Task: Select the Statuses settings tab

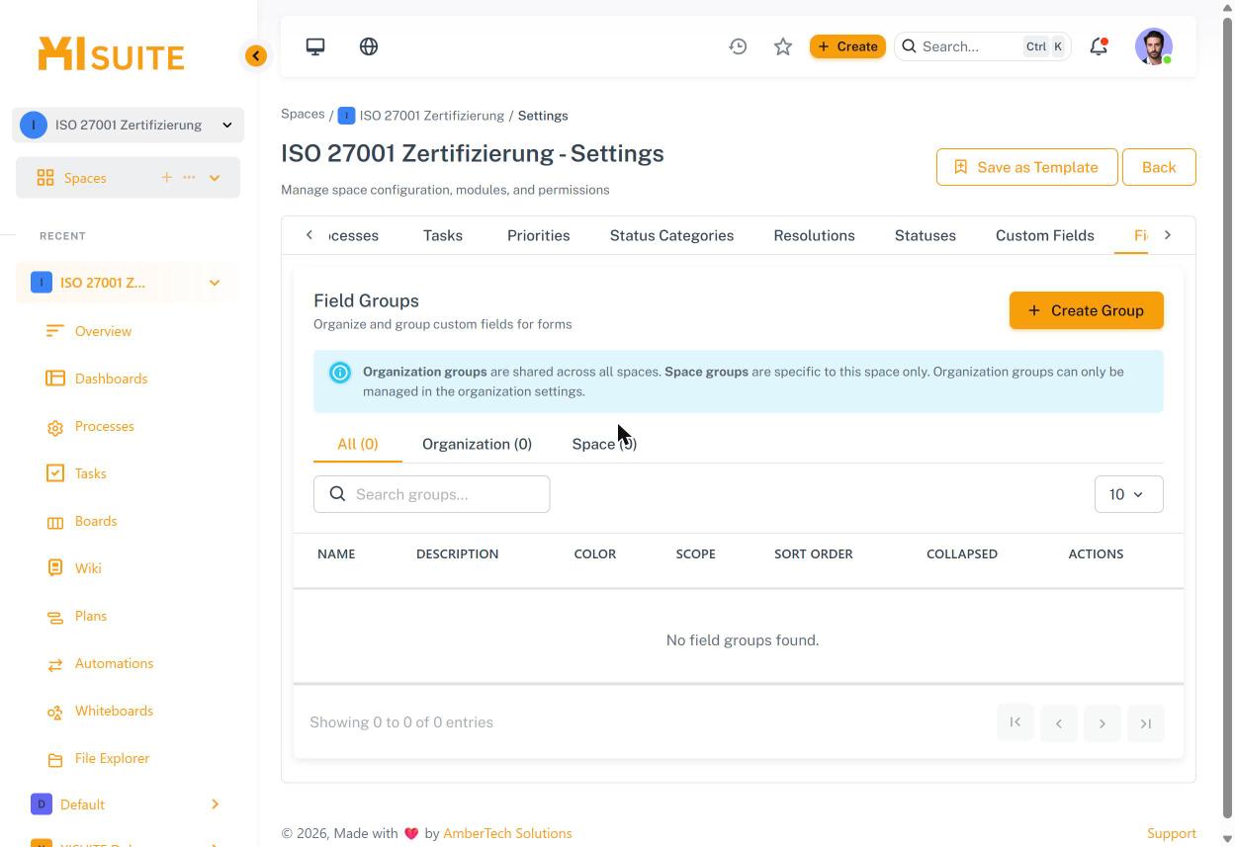Action: (925, 235)
